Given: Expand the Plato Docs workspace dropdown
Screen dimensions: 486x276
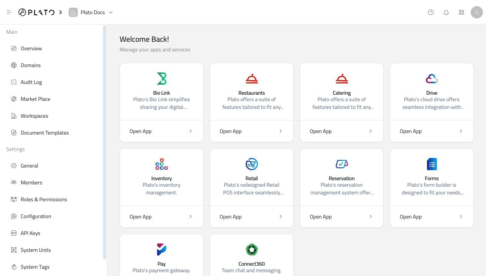Looking at the screenshot, I should (111, 12).
